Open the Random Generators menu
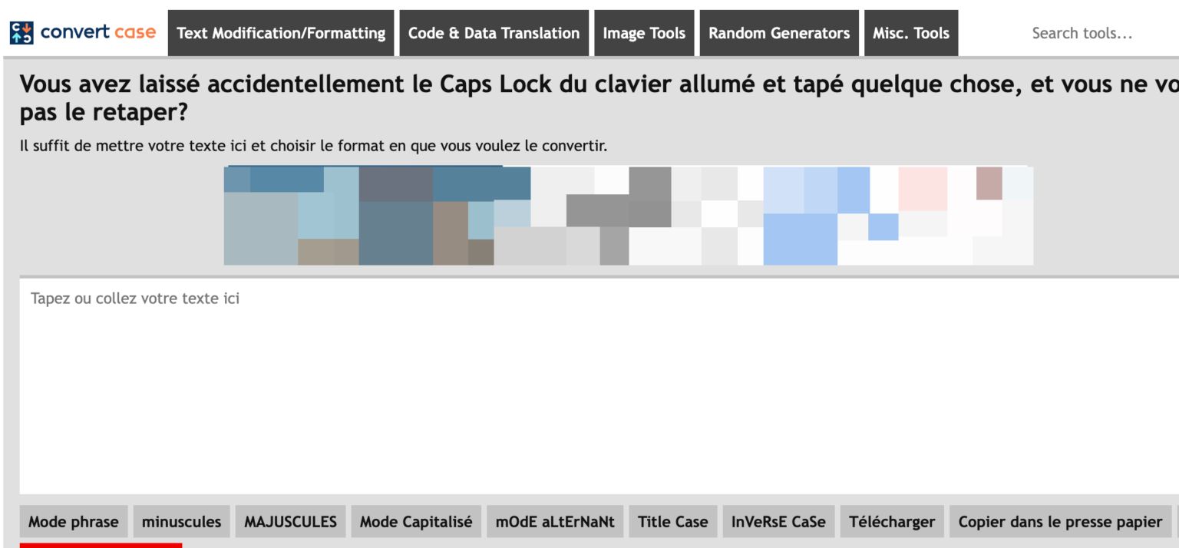Image resolution: width=1179 pixels, height=548 pixels. 779,33
